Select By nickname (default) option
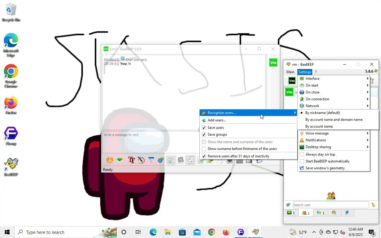Screen dimensions: 381x238 [338, 112]
